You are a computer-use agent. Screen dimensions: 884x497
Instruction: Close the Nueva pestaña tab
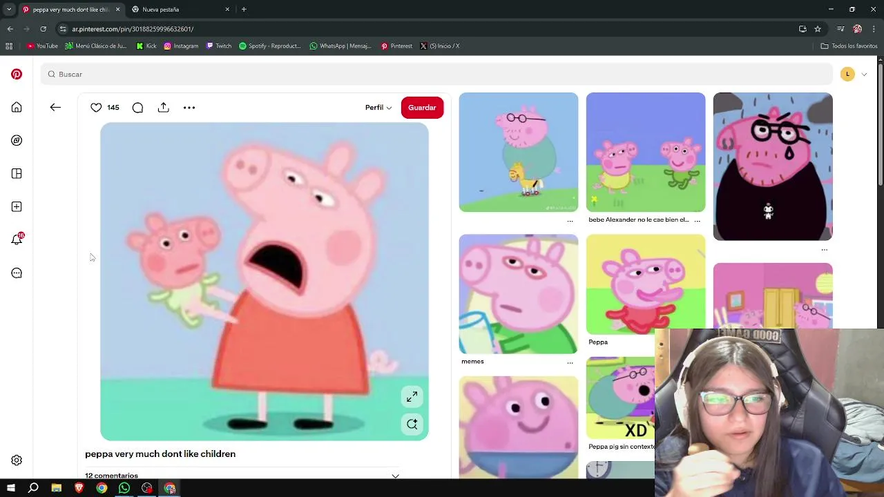[227, 10]
